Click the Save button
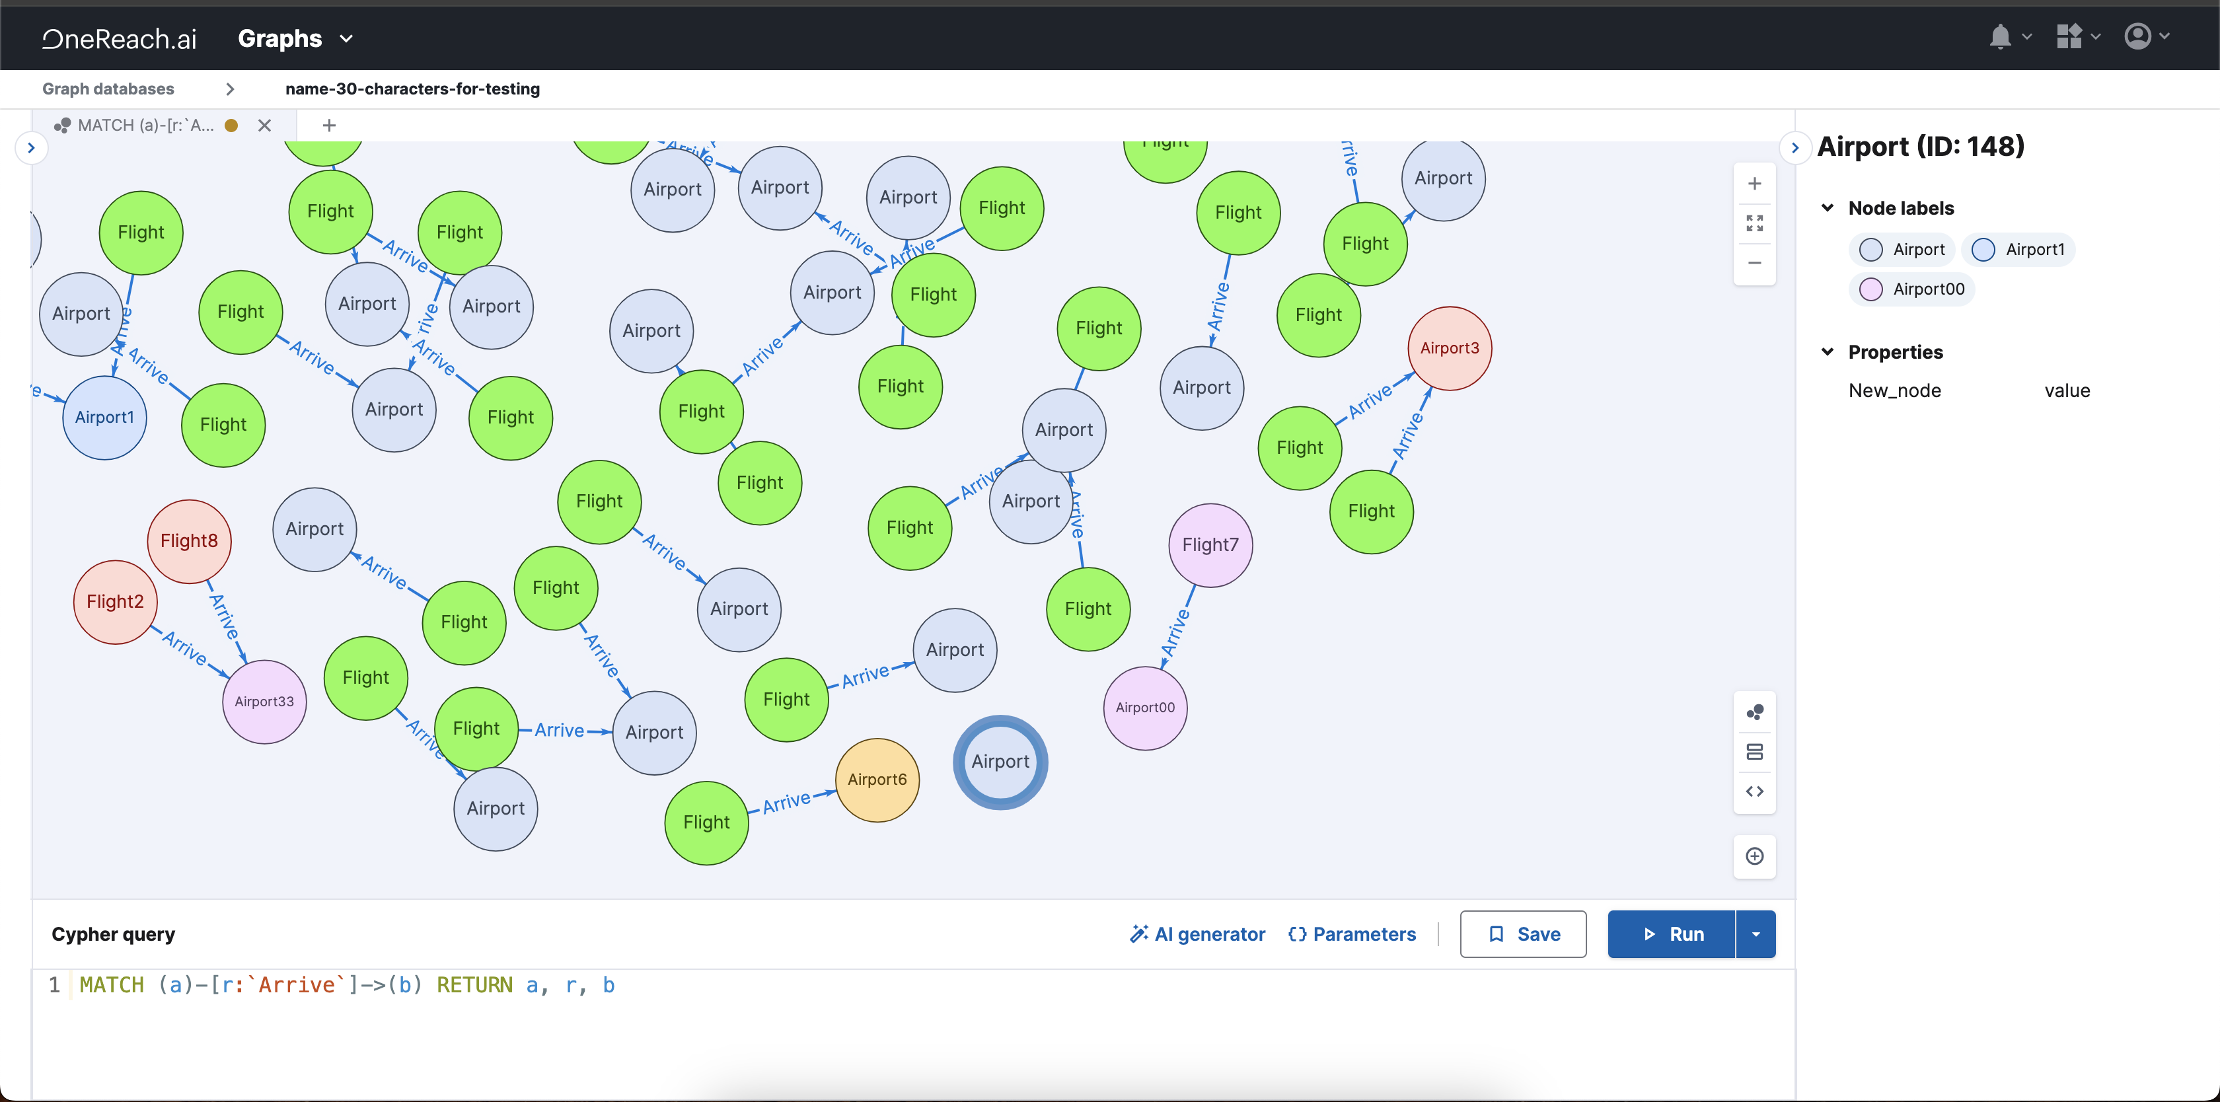This screenshot has height=1102, width=2220. 1524,934
